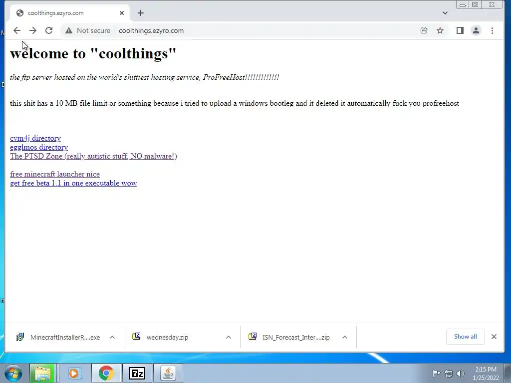Viewport: 511px width, 383px height.
Task: Click the address bar URL coolthings.ezyro.com
Action: [151, 30]
